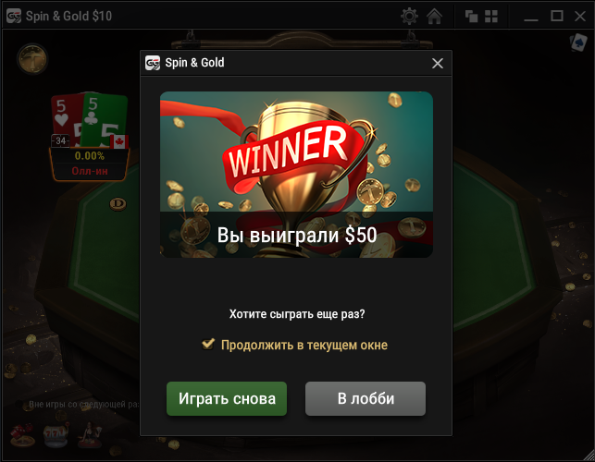Launch the 777 slot machine icon
595x462 pixels.
point(56,435)
